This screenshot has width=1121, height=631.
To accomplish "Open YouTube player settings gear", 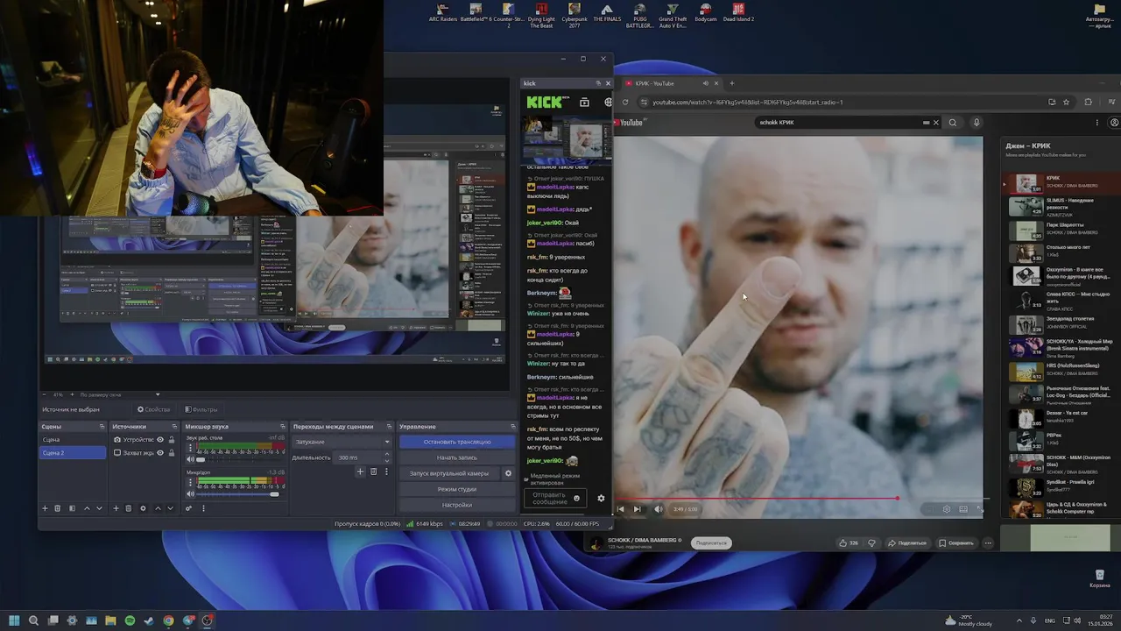I will click(947, 509).
